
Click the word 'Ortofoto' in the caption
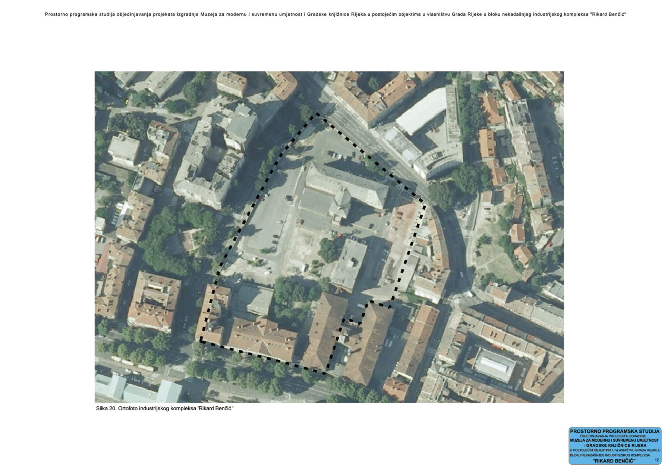click(x=128, y=408)
